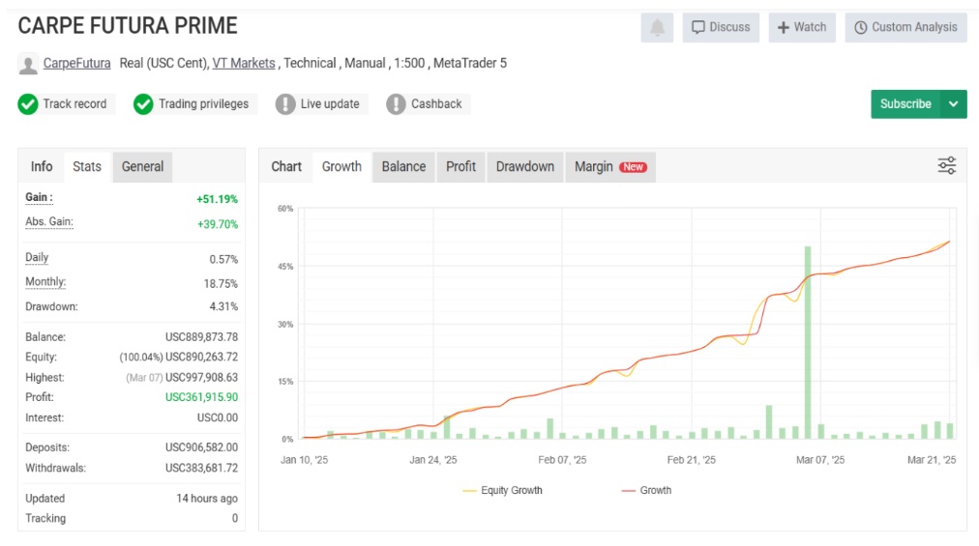The height and width of the screenshot is (546, 979).
Task: Click the 14 hours ago updated value
Action: tap(207, 499)
